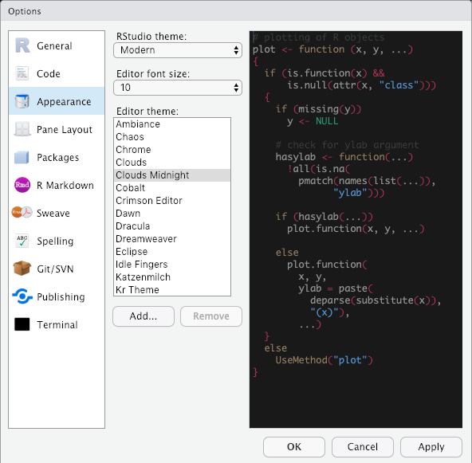Click the Spelling ABC check icon

point(22,241)
